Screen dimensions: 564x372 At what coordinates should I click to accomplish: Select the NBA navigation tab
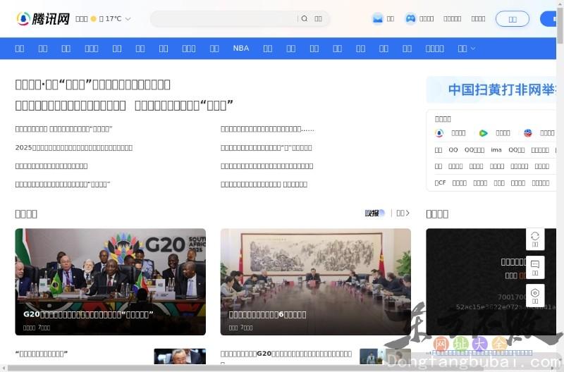pyautogui.click(x=241, y=48)
